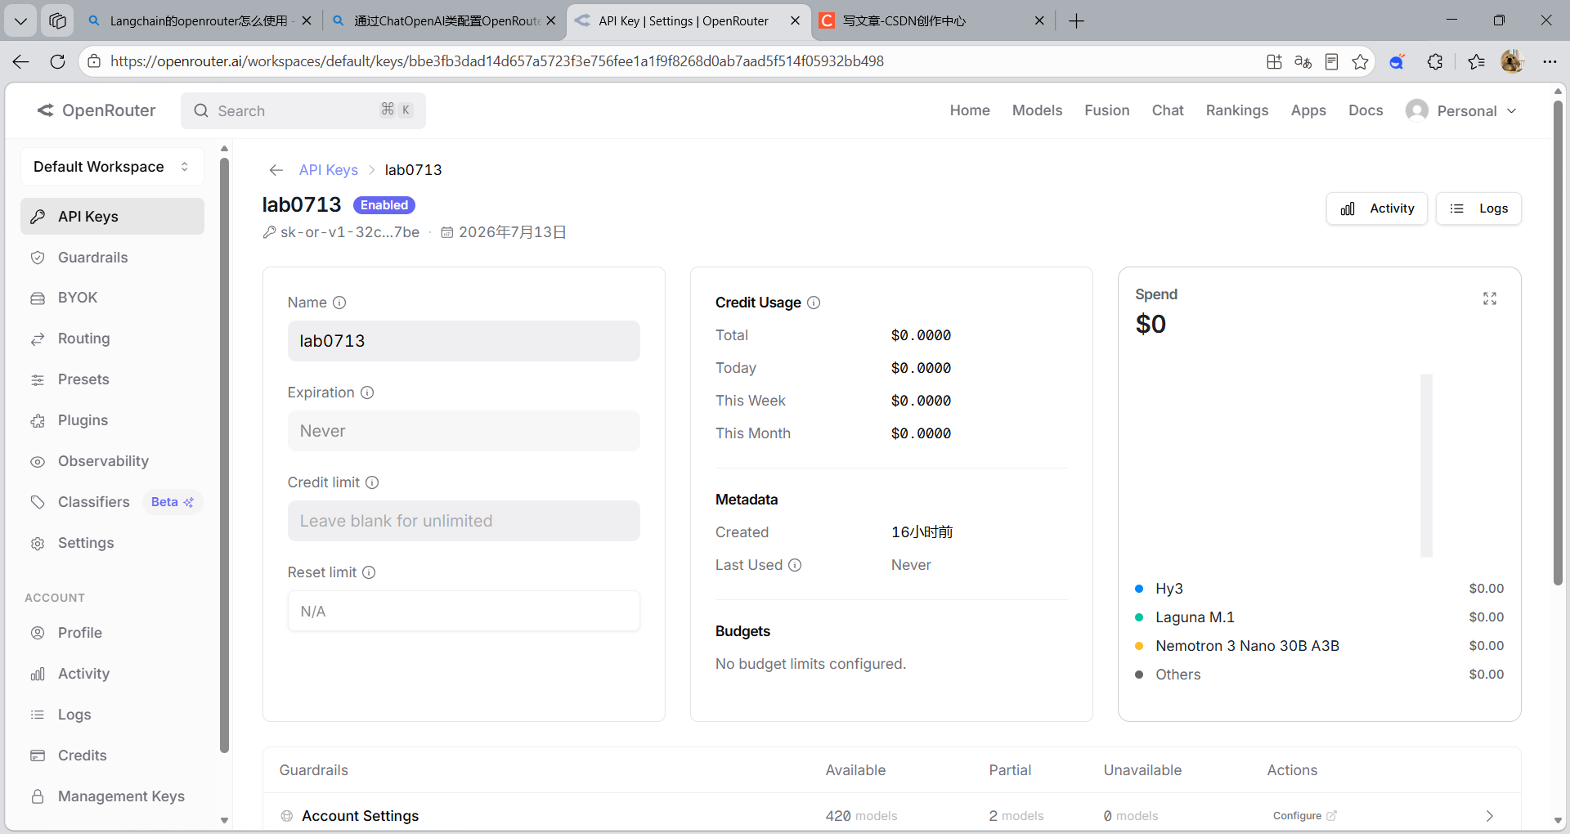Open browser settings and more menu

tap(1550, 61)
